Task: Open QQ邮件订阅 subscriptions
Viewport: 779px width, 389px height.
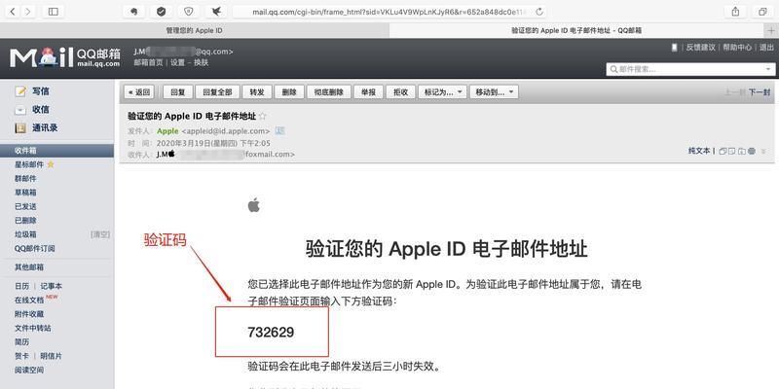Action: [x=34, y=248]
